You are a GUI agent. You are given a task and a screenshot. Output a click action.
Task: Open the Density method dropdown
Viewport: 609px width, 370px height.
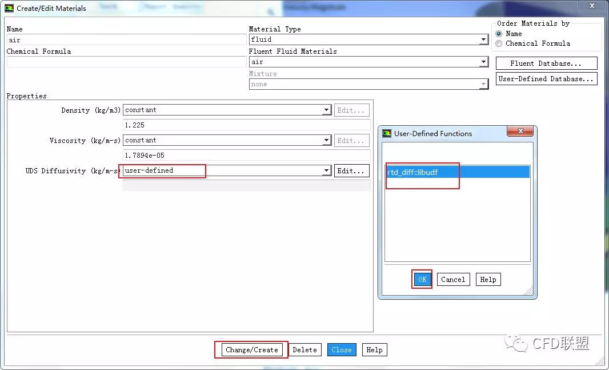326,110
